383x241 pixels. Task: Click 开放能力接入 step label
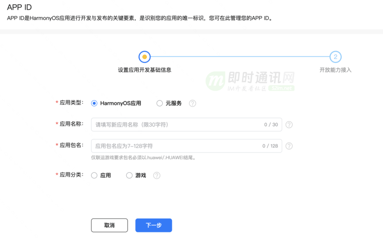coord(336,70)
